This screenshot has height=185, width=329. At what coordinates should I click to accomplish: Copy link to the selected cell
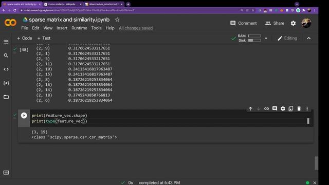pos(266,108)
